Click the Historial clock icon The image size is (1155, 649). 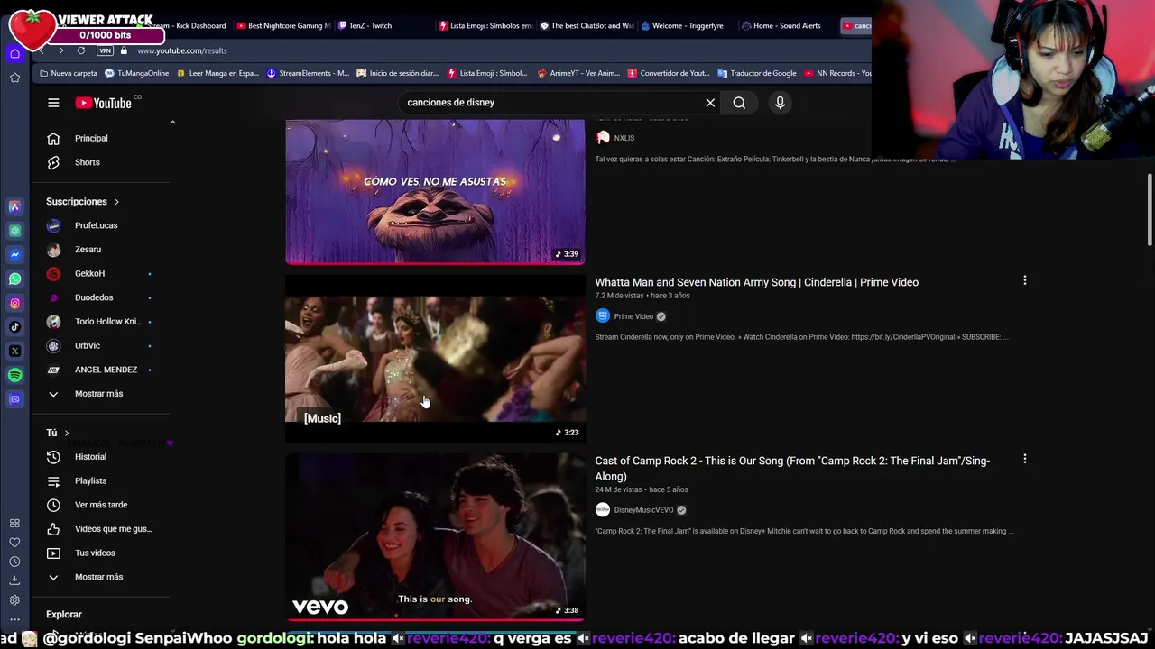pyautogui.click(x=53, y=457)
